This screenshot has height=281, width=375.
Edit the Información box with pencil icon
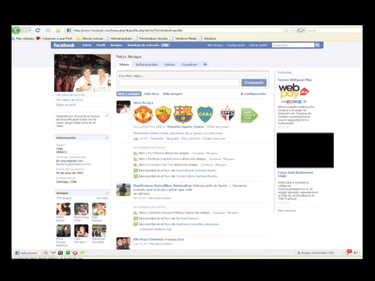coord(107,137)
